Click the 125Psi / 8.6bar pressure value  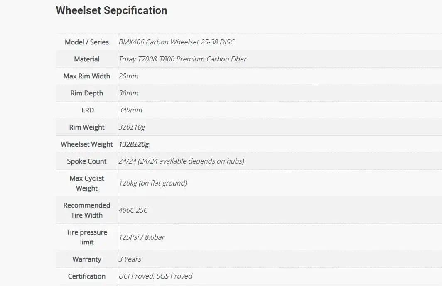pyautogui.click(x=142, y=237)
